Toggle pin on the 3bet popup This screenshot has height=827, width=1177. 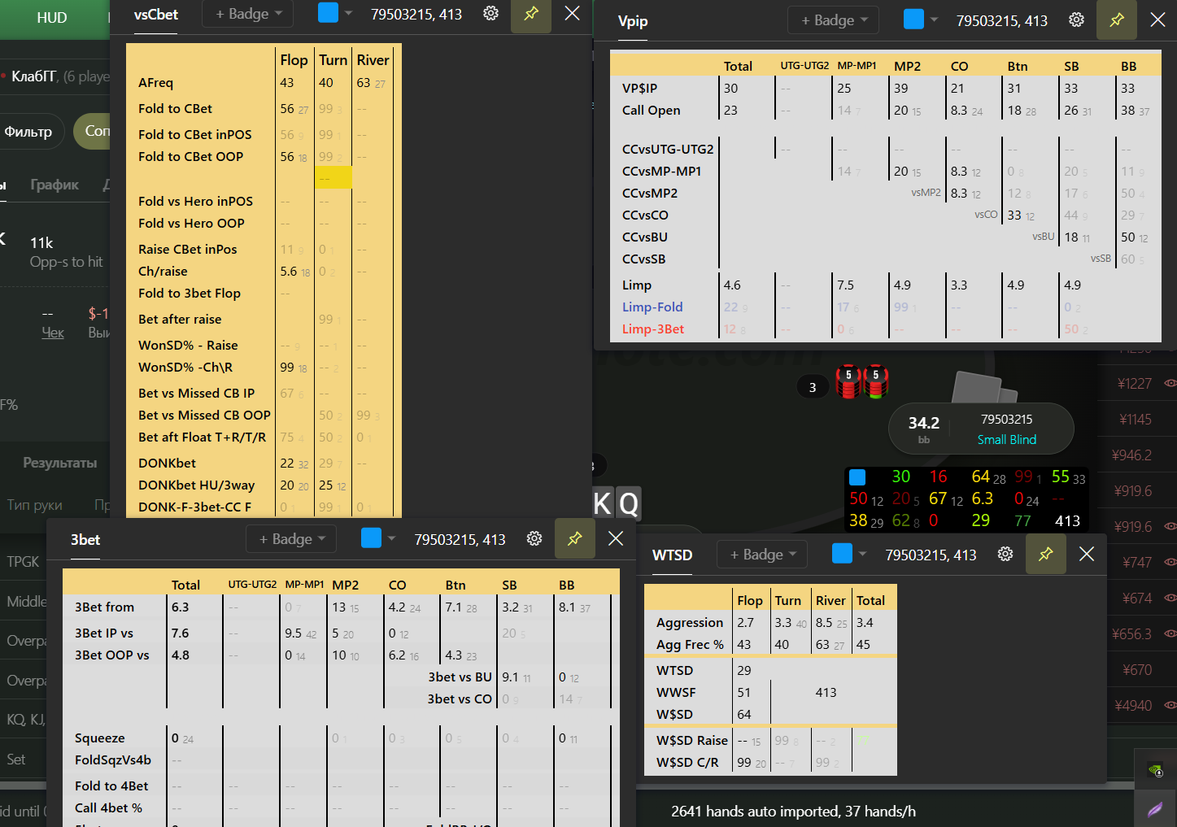tap(575, 538)
